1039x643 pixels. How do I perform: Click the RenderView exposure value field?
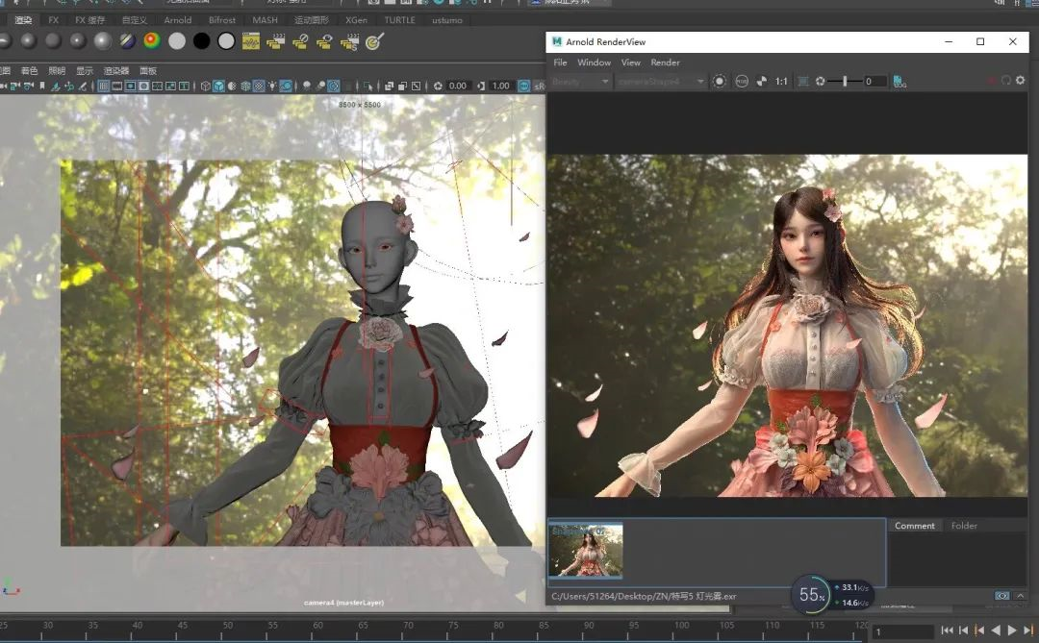(x=874, y=82)
